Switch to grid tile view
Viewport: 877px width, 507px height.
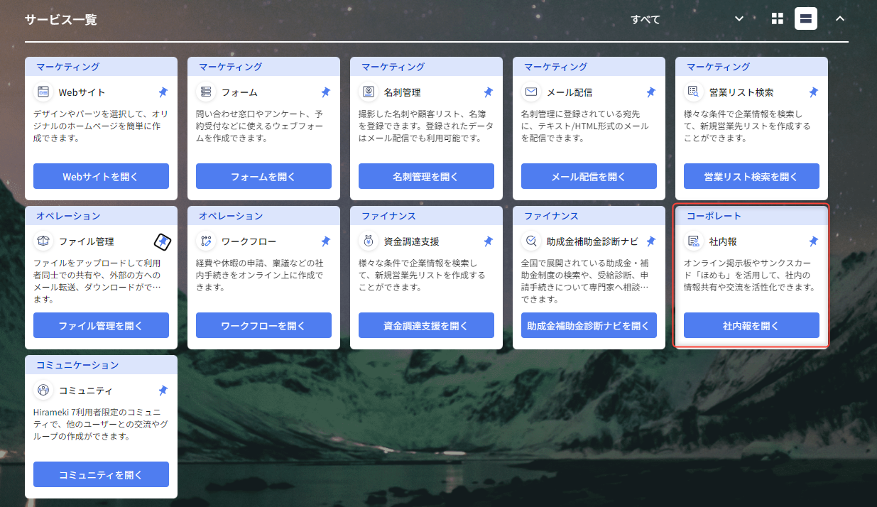pyautogui.click(x=778, y=18)
